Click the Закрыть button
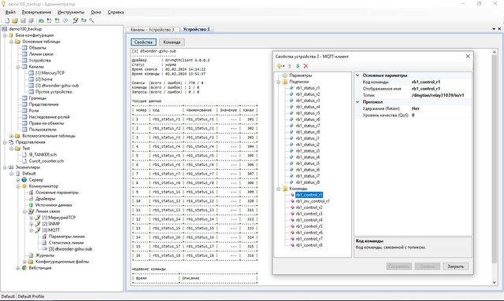This screenshot has width=504, height=301. tap(455, 266)
